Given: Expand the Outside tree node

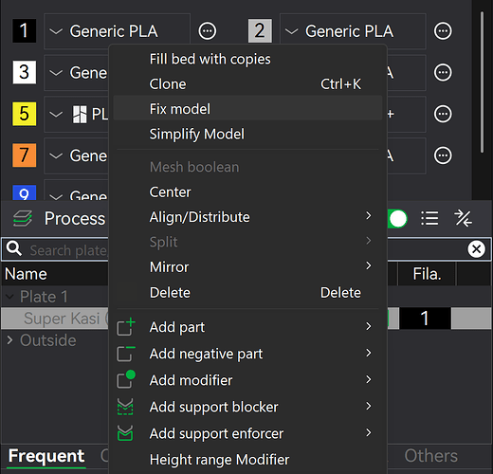Looking at the screenshot, I should (x=9, y=340).
